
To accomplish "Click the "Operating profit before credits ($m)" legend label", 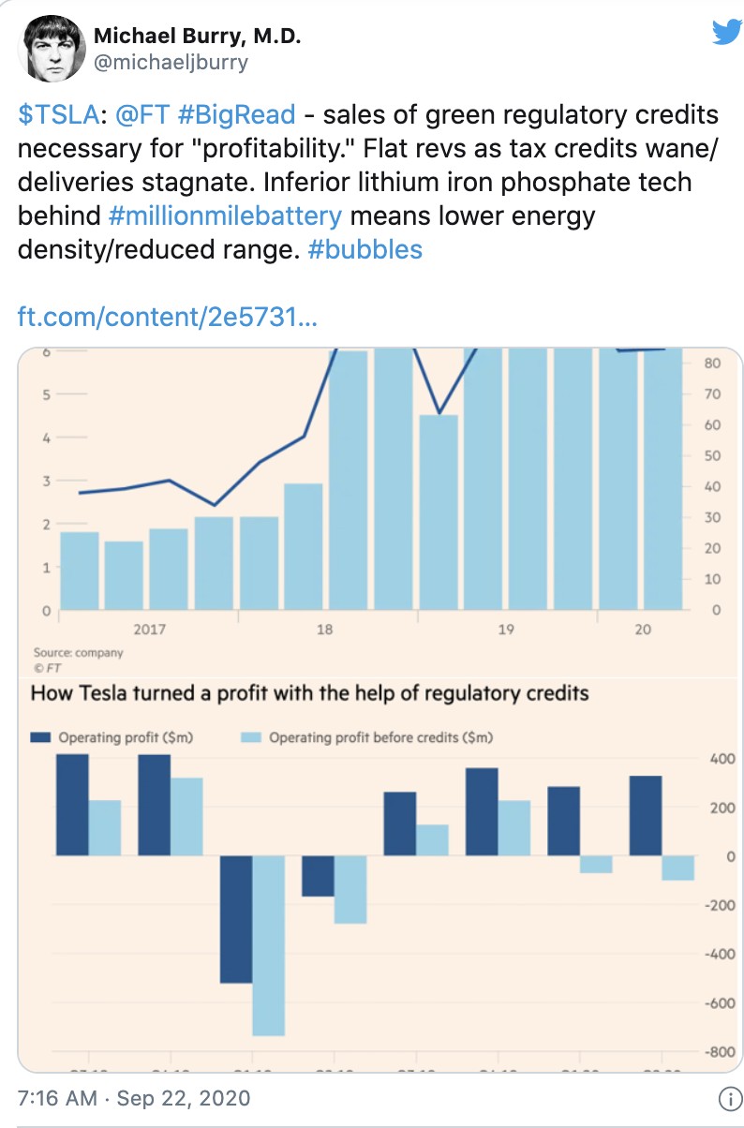I will [380, 738].
